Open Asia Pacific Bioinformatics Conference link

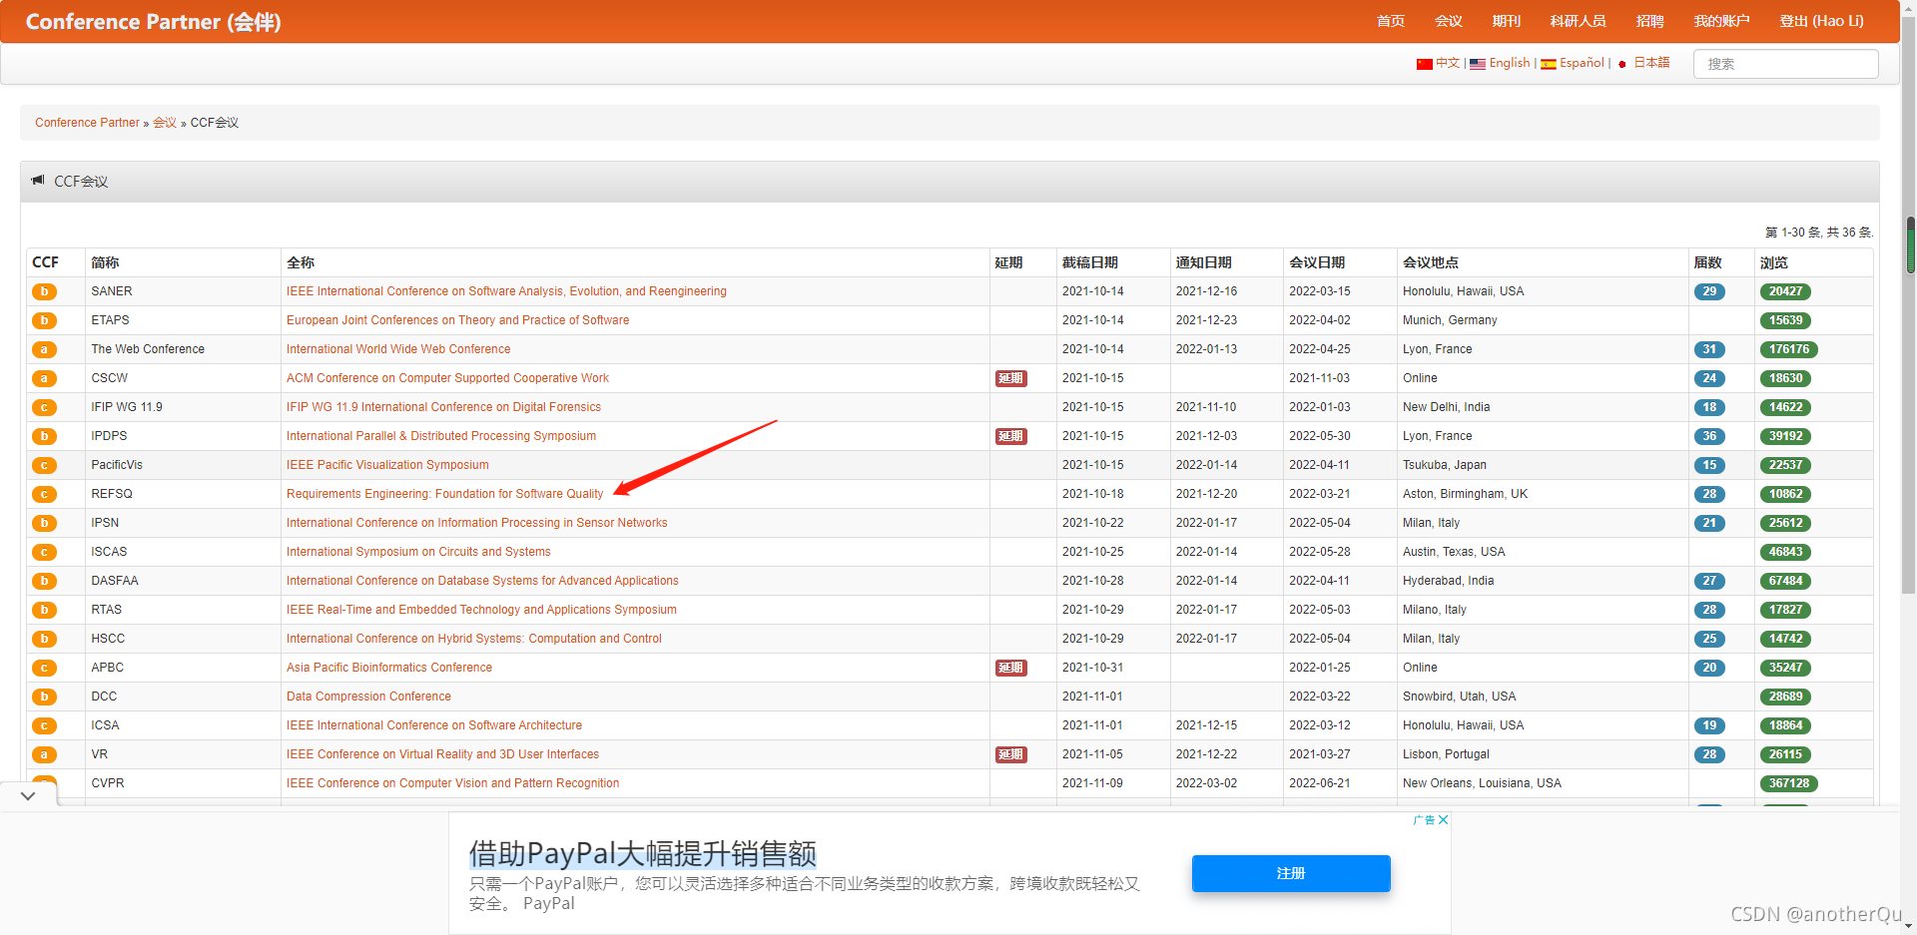point(389,668)
